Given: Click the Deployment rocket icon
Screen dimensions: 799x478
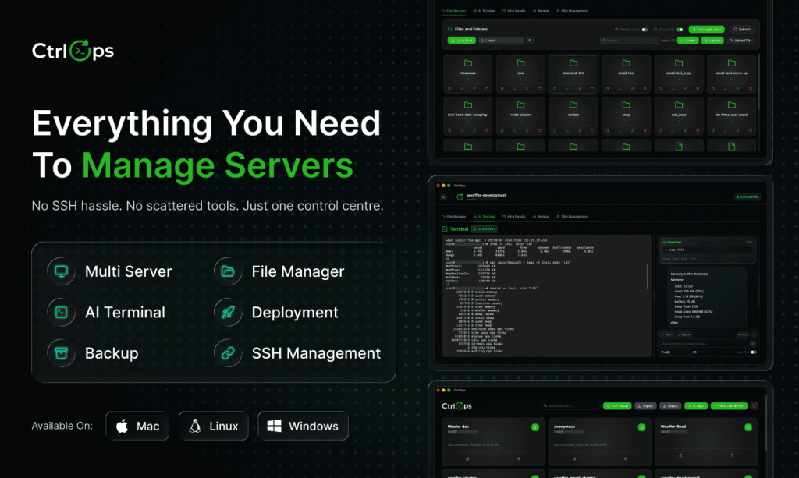Looking at the screenshot, I should pos(228,312).
